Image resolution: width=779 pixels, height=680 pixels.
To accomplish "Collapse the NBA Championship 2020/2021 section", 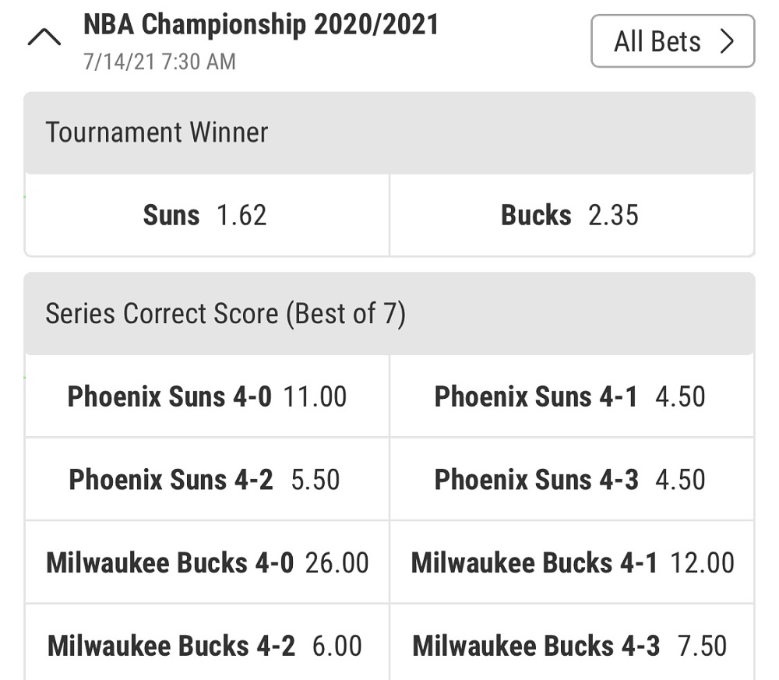I will click(44, 37).
